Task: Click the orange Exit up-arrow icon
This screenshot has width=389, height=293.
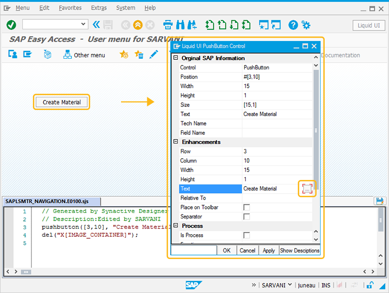Action: click(138, 25)
